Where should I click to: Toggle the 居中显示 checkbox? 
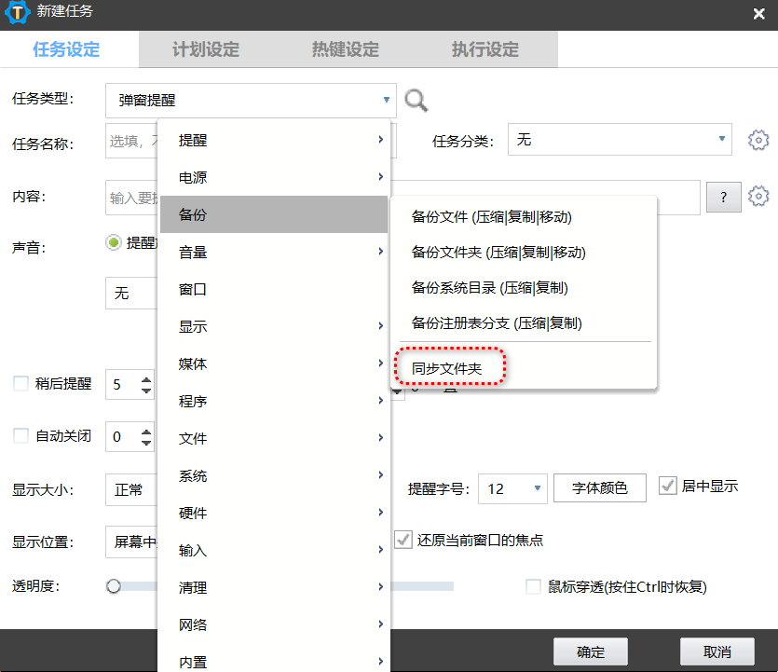coord(667,486)
